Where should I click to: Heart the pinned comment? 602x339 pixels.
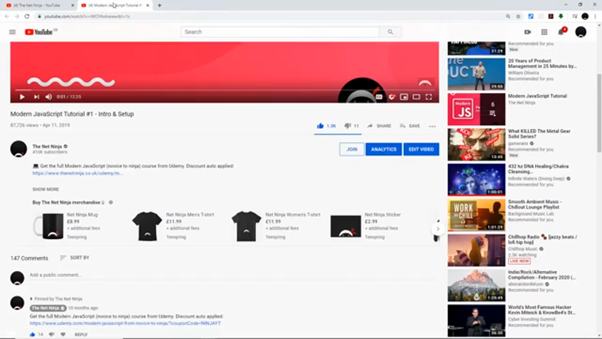(x=63, y=334)
